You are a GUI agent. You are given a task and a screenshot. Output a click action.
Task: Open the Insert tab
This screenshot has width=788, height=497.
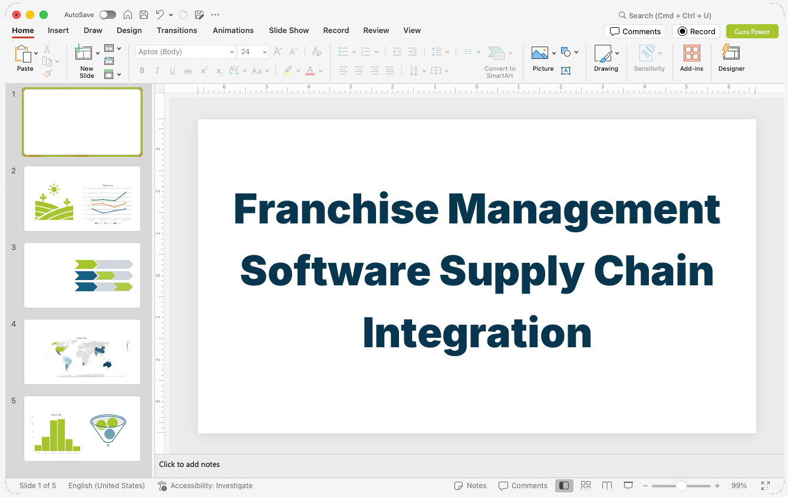coord(58,30)
